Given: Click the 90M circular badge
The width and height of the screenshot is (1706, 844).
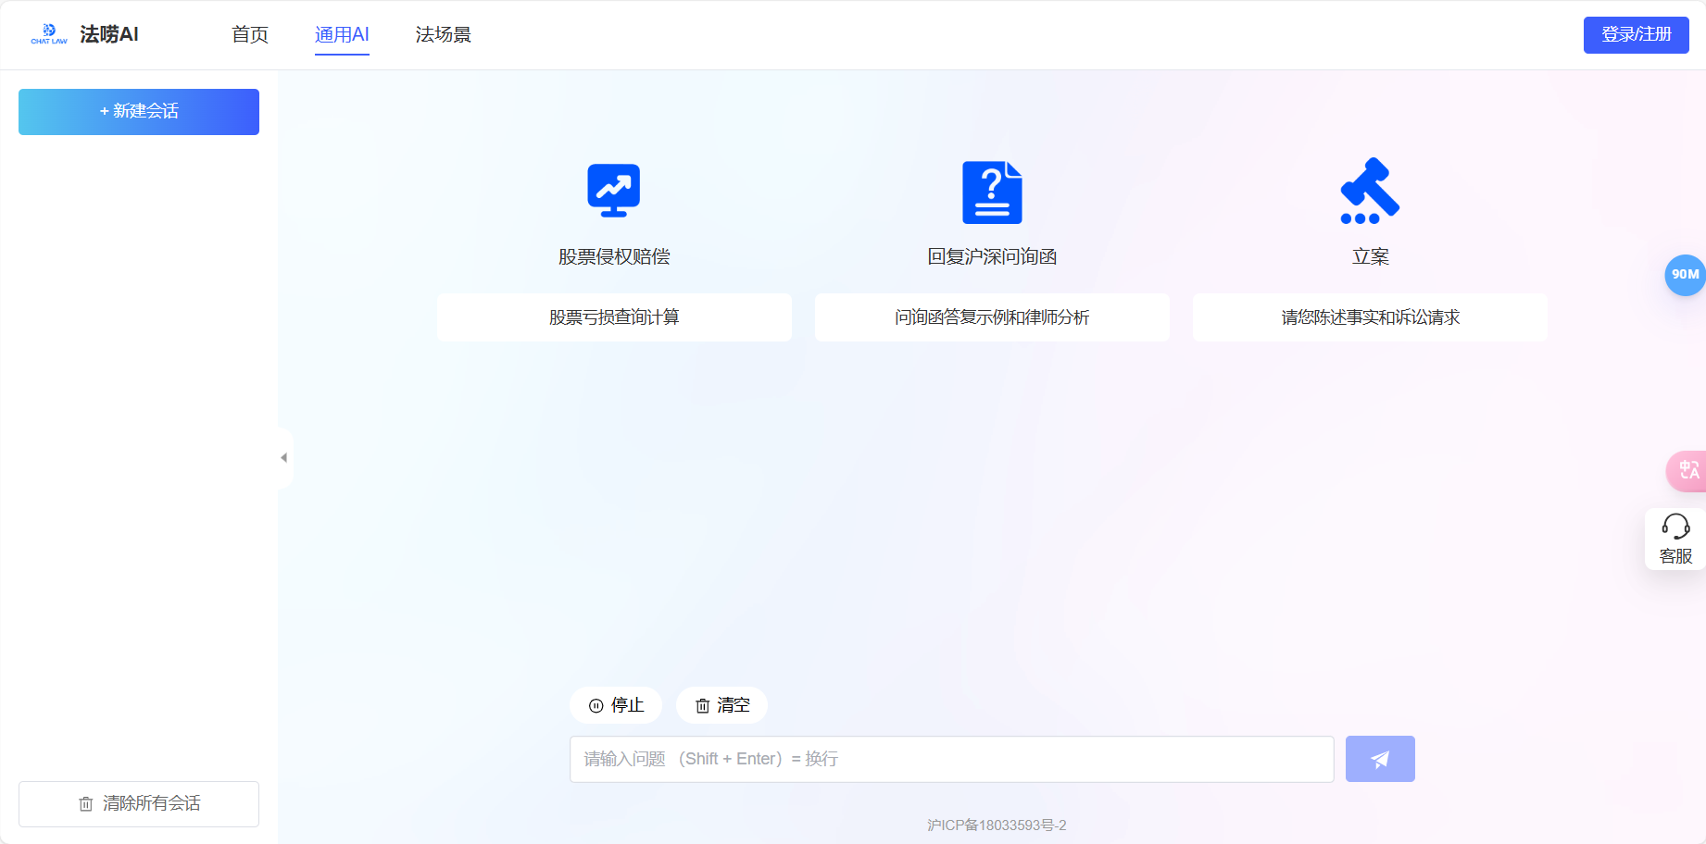Looking at the screenshot, I should coord(1687,275).
